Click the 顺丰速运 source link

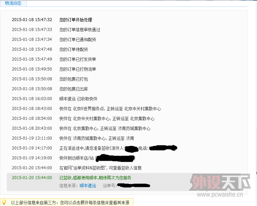88,186
